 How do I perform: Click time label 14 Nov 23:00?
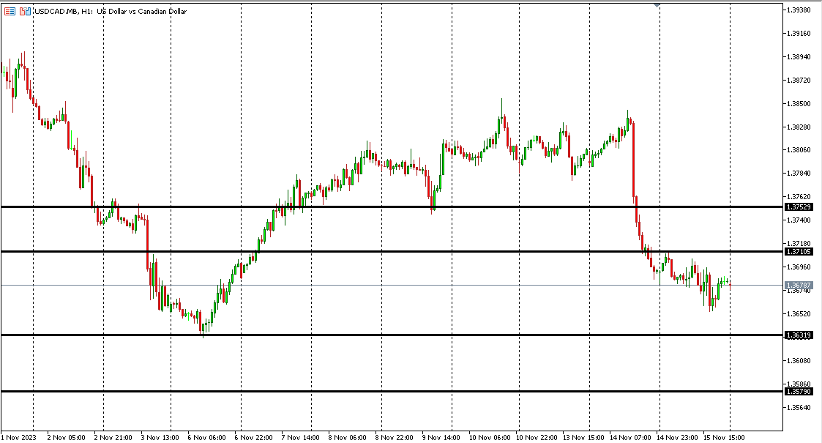(x=677, y=438)
